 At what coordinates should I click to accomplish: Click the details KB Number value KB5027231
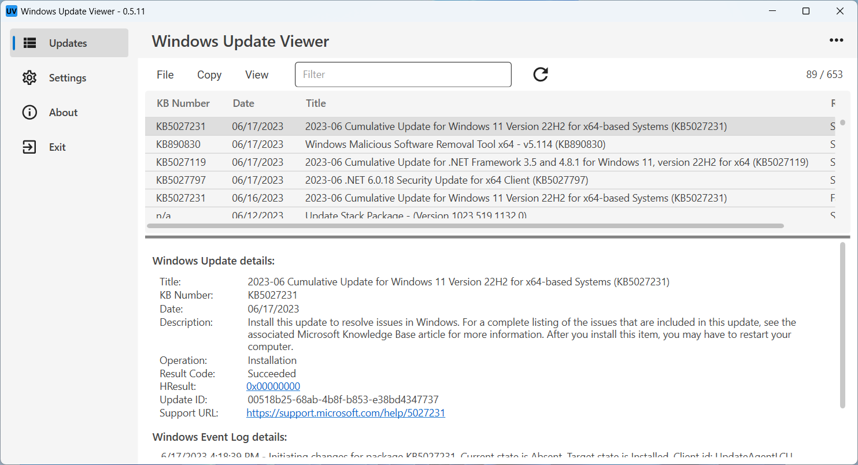[x=272, y=296]
